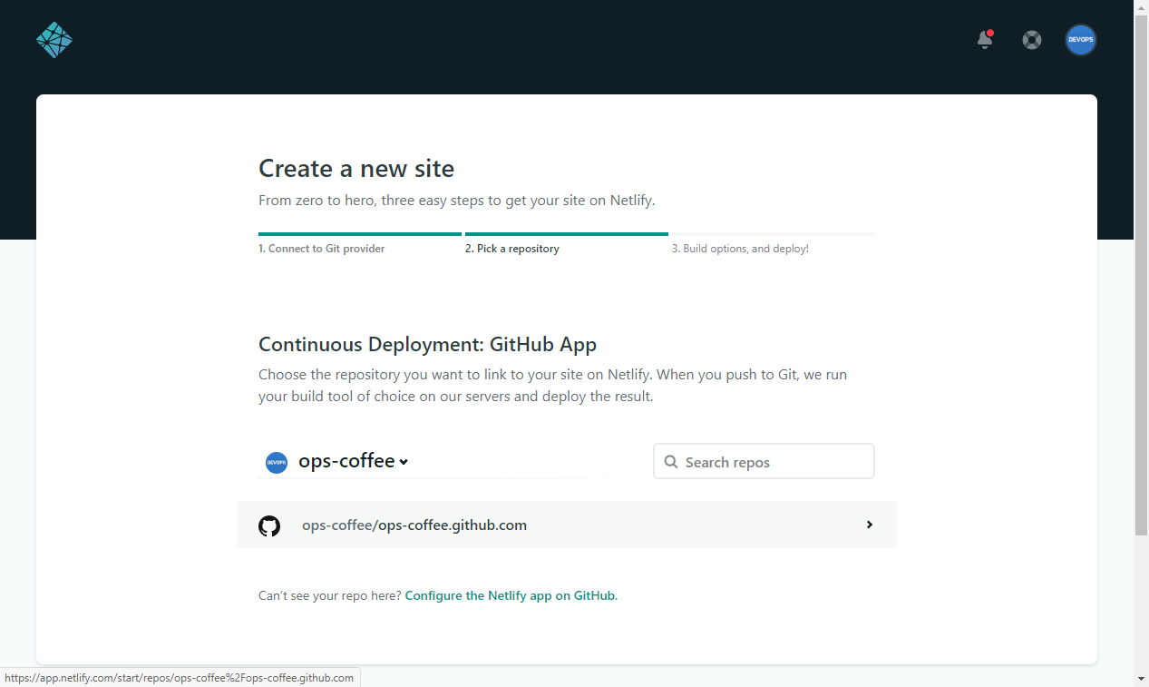The height and width of the screenshot is (687, 1149).
Task: Open notifications bell icon
Action: click(x=985, y=40)
